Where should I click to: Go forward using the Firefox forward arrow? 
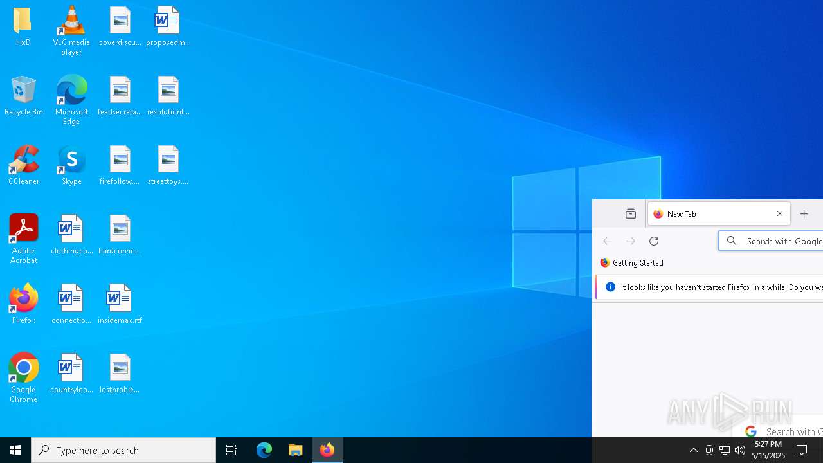(x=631, y=241)
